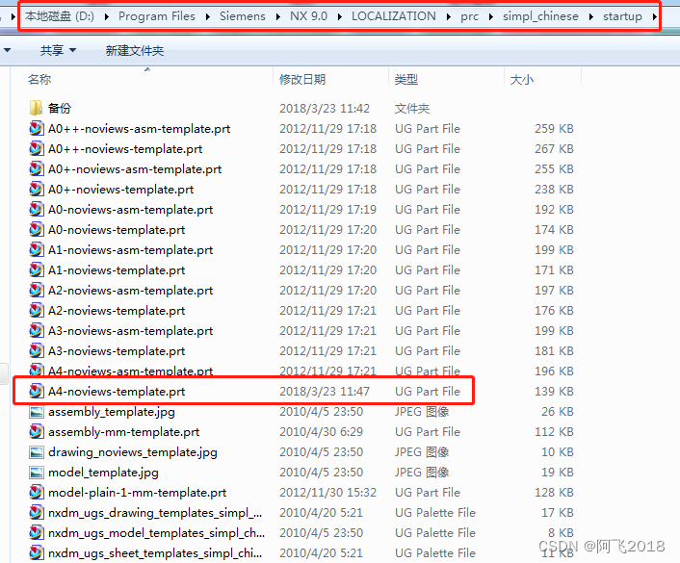Navigate to 本地磁盘 (D:) in address bar
Screen dimensions: 680x563
60,16
